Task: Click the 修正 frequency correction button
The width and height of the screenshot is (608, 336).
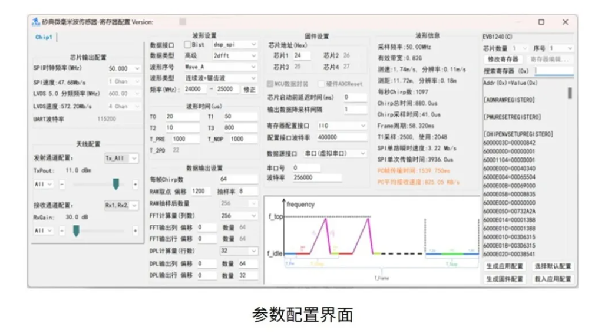Action: pos(249,89)
